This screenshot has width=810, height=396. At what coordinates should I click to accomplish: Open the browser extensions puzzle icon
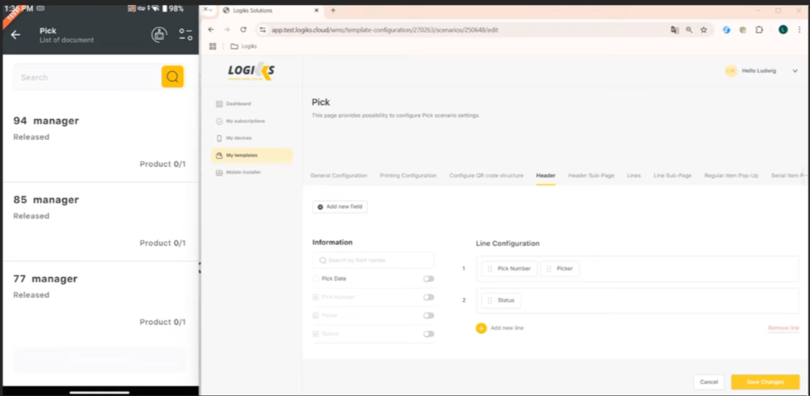[x=759, y=30]
